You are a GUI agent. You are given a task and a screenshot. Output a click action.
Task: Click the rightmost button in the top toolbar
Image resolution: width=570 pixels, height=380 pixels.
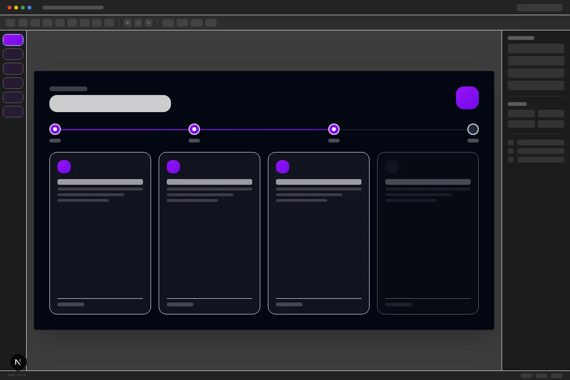211,23
